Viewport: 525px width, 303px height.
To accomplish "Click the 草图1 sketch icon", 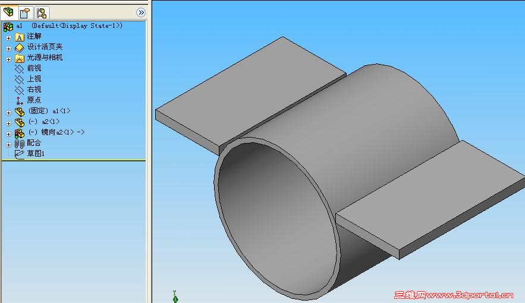I will pyautogui.click(x=20, y=154).
